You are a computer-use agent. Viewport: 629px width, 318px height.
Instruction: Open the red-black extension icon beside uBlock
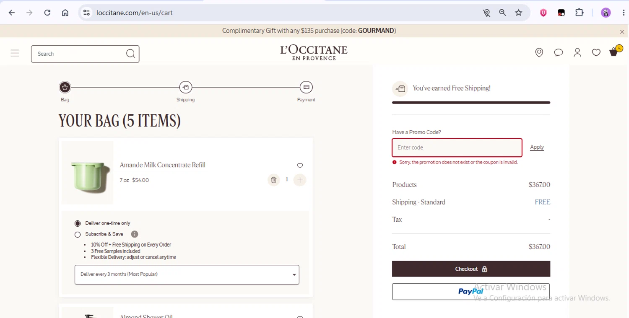(x=561, y=13)
